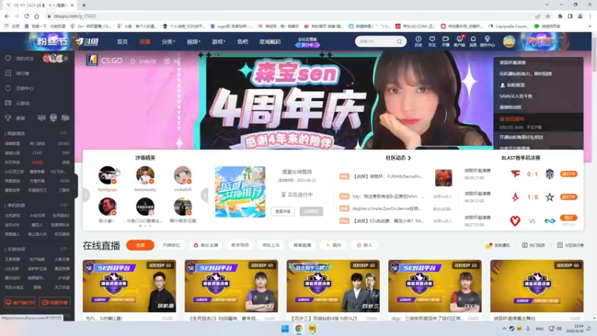The height and width of the screenshot is (336, 597).
Task: Open the 创作中心 lightbulb icon
Action: [x=487, y=41]
